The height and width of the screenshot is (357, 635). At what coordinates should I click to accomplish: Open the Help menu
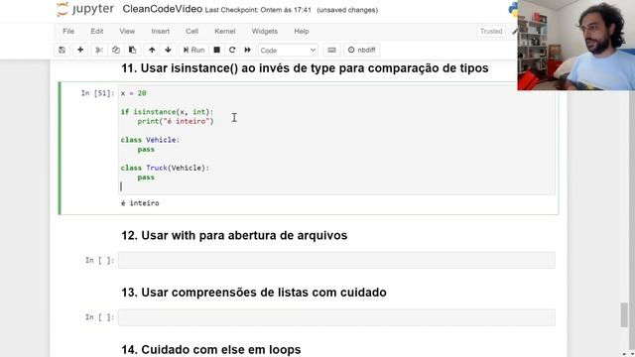click(x=302, y=31)
